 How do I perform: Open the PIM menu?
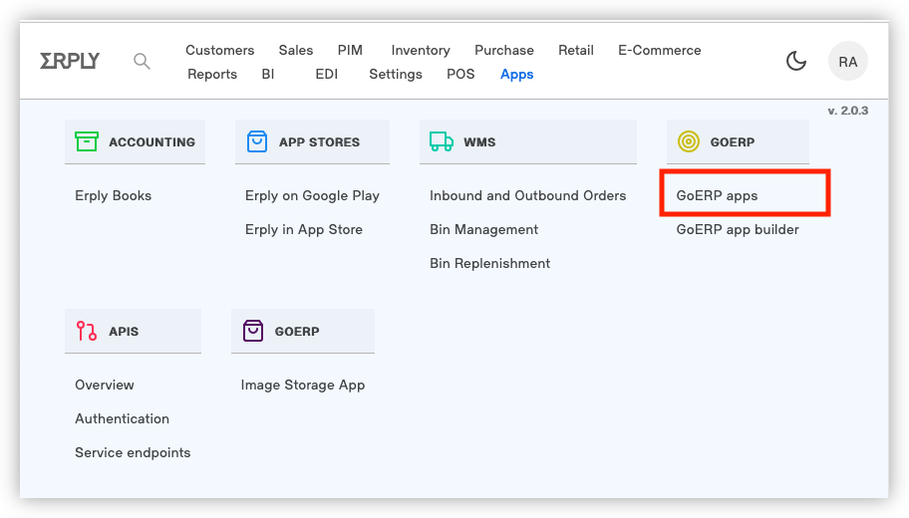350,51
